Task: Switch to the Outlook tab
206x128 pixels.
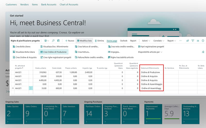Action: coord(124,41)
